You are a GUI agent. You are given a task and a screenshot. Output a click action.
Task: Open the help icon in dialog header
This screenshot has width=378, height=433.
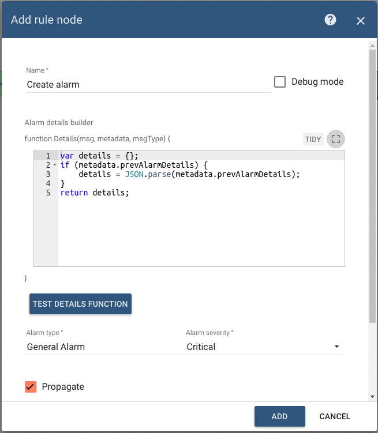click(x=330, y=20)
